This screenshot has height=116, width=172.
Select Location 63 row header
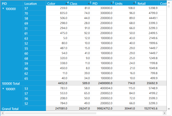pos(26,38)
